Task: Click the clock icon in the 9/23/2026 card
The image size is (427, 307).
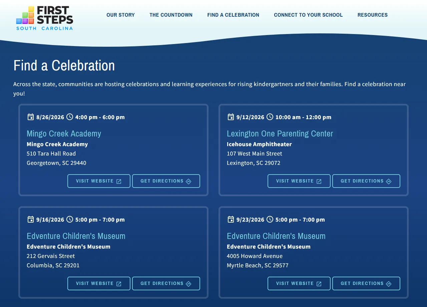Action: coord(270,219)
